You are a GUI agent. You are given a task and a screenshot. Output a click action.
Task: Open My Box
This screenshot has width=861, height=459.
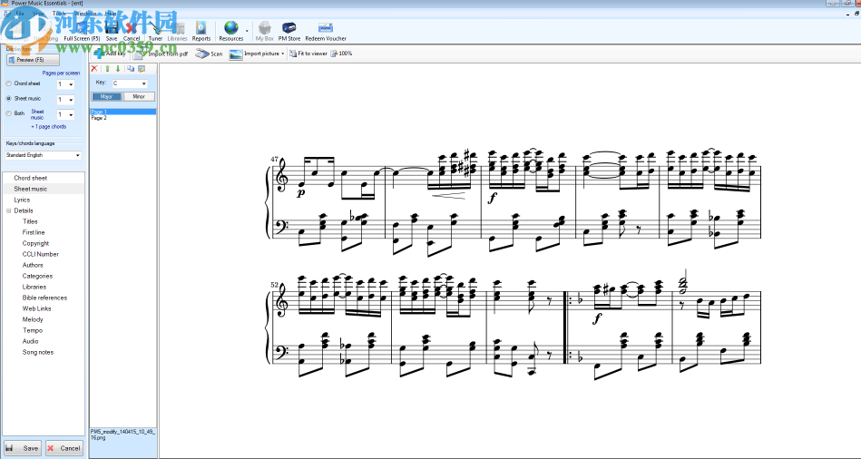point(265,31)
